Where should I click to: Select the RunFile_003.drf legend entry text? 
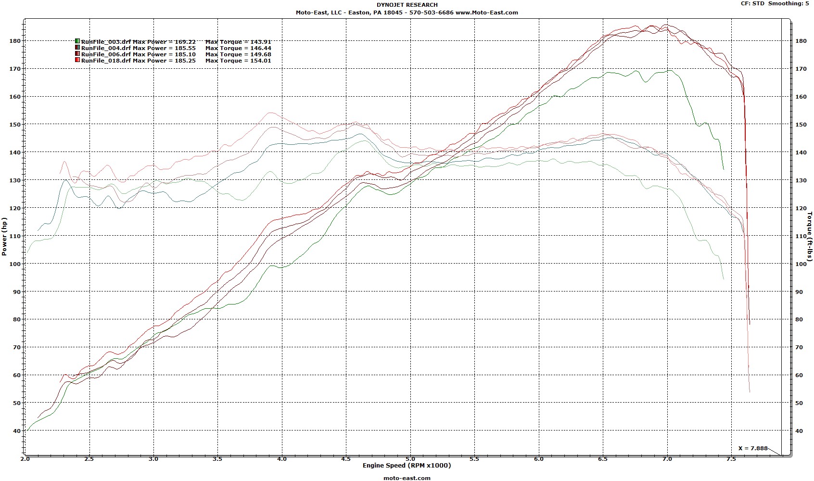(106, 42)
